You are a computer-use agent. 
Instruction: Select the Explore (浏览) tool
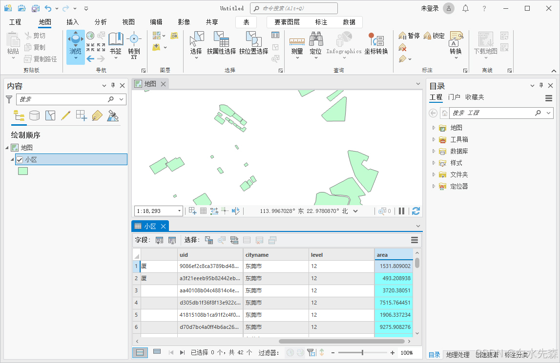(x=75, y=46)
